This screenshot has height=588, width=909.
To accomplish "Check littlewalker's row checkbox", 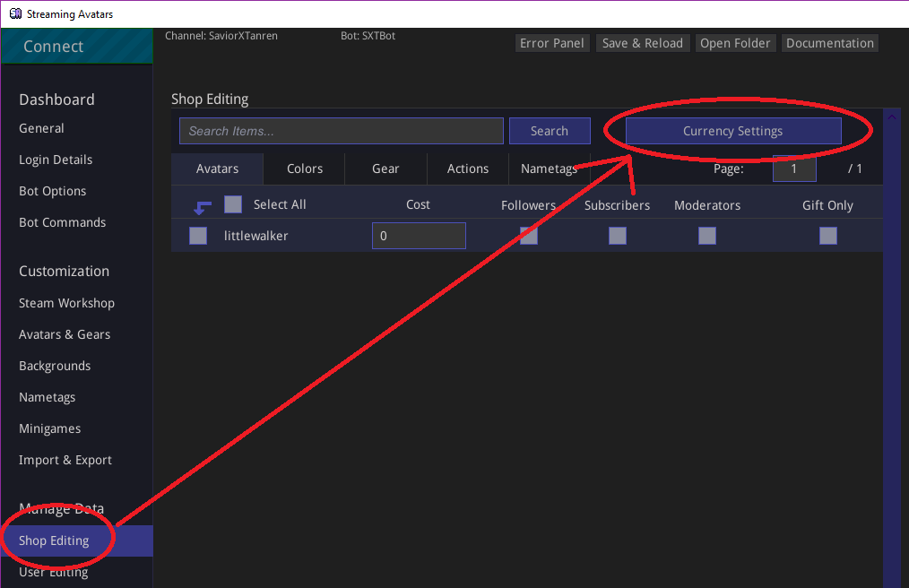I will coord(198,236).
